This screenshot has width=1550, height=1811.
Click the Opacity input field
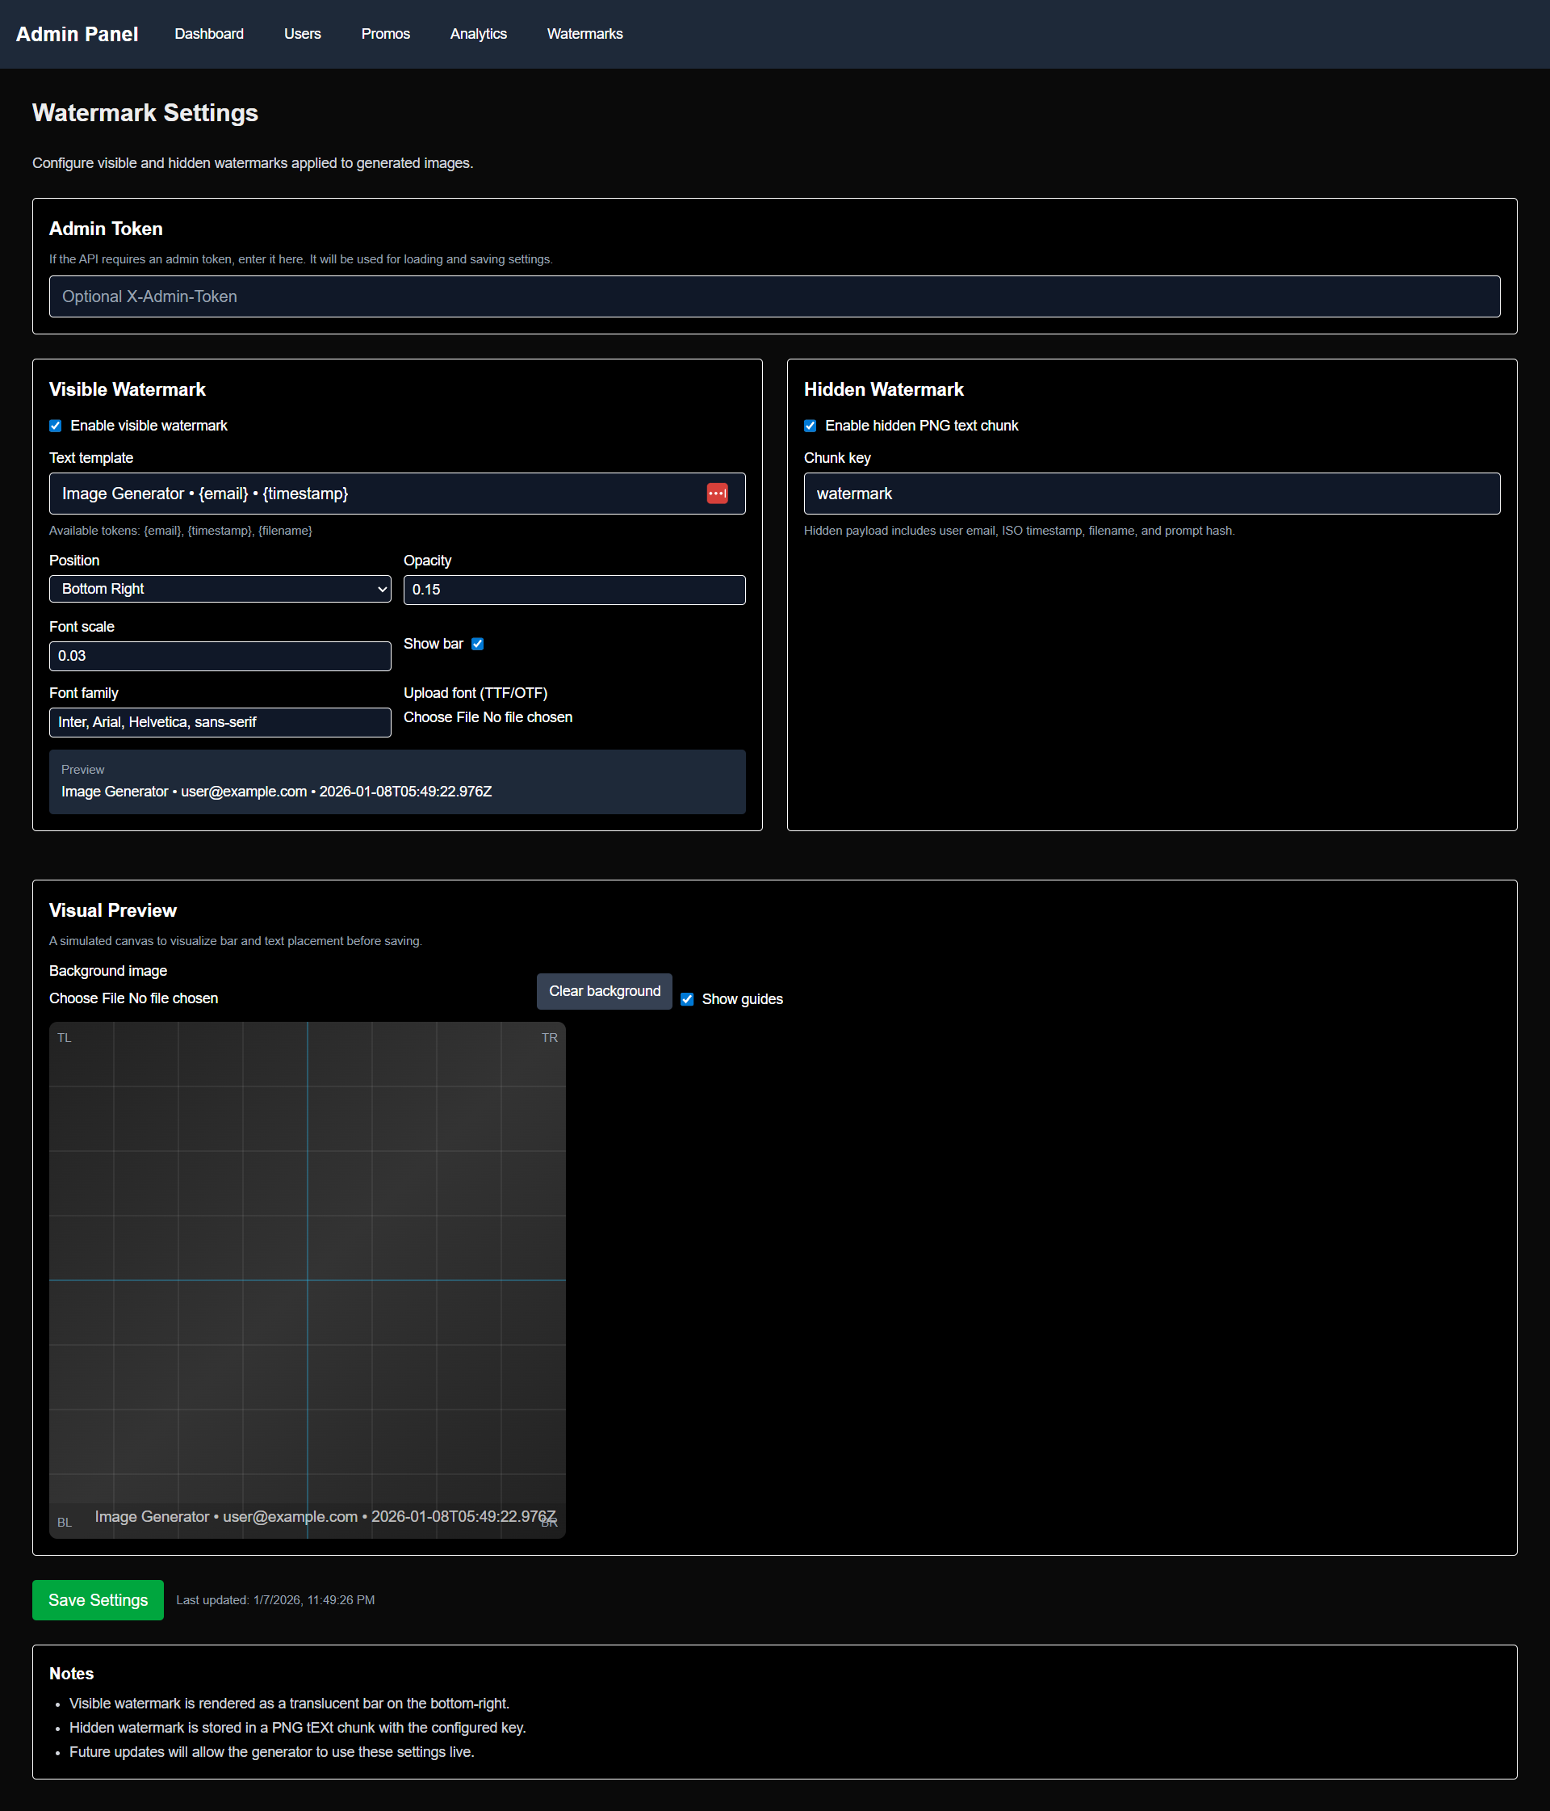(574, 590)
